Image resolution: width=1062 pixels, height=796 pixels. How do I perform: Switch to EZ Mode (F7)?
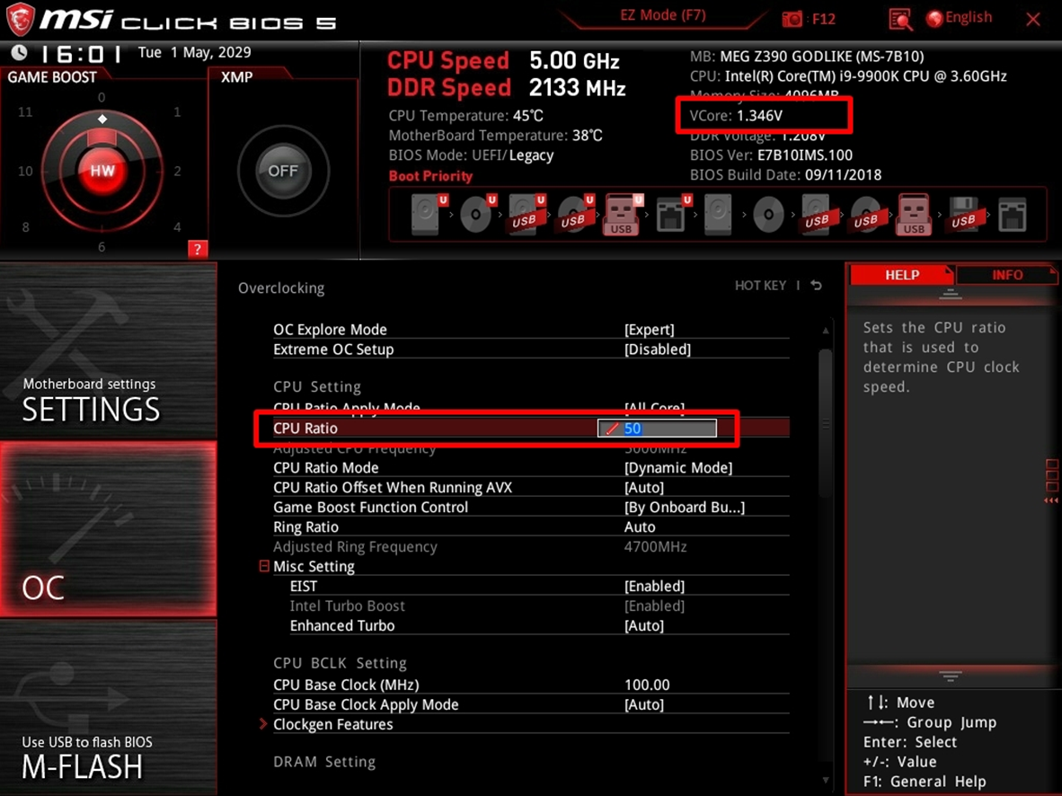[662, 15]
